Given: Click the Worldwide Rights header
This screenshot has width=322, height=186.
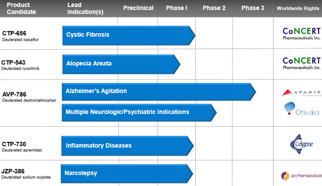Looking at the screenshot, I should (298, 9).
